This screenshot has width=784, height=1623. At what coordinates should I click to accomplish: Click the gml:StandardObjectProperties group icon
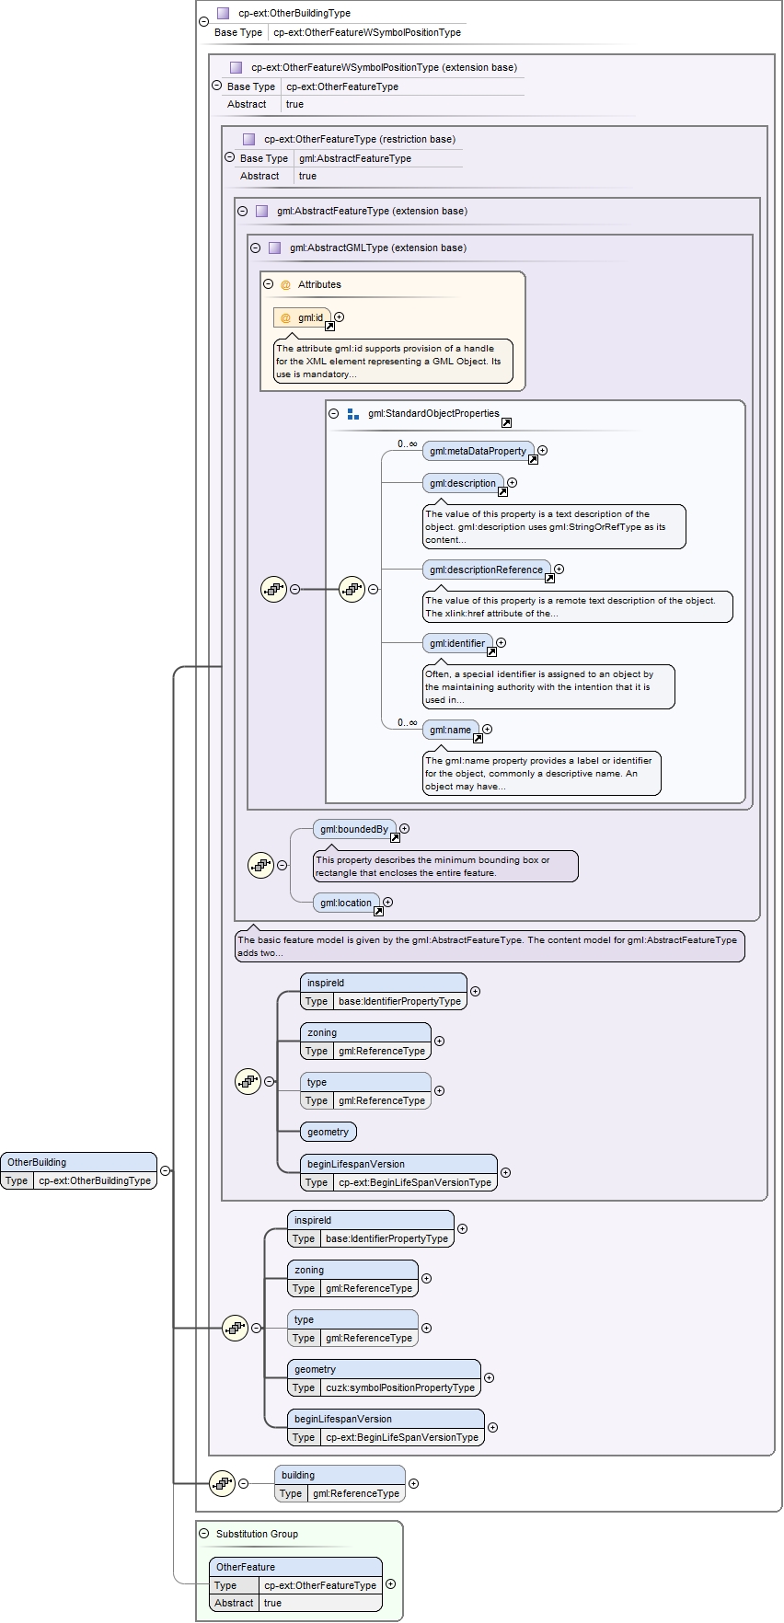click(353, 414)
